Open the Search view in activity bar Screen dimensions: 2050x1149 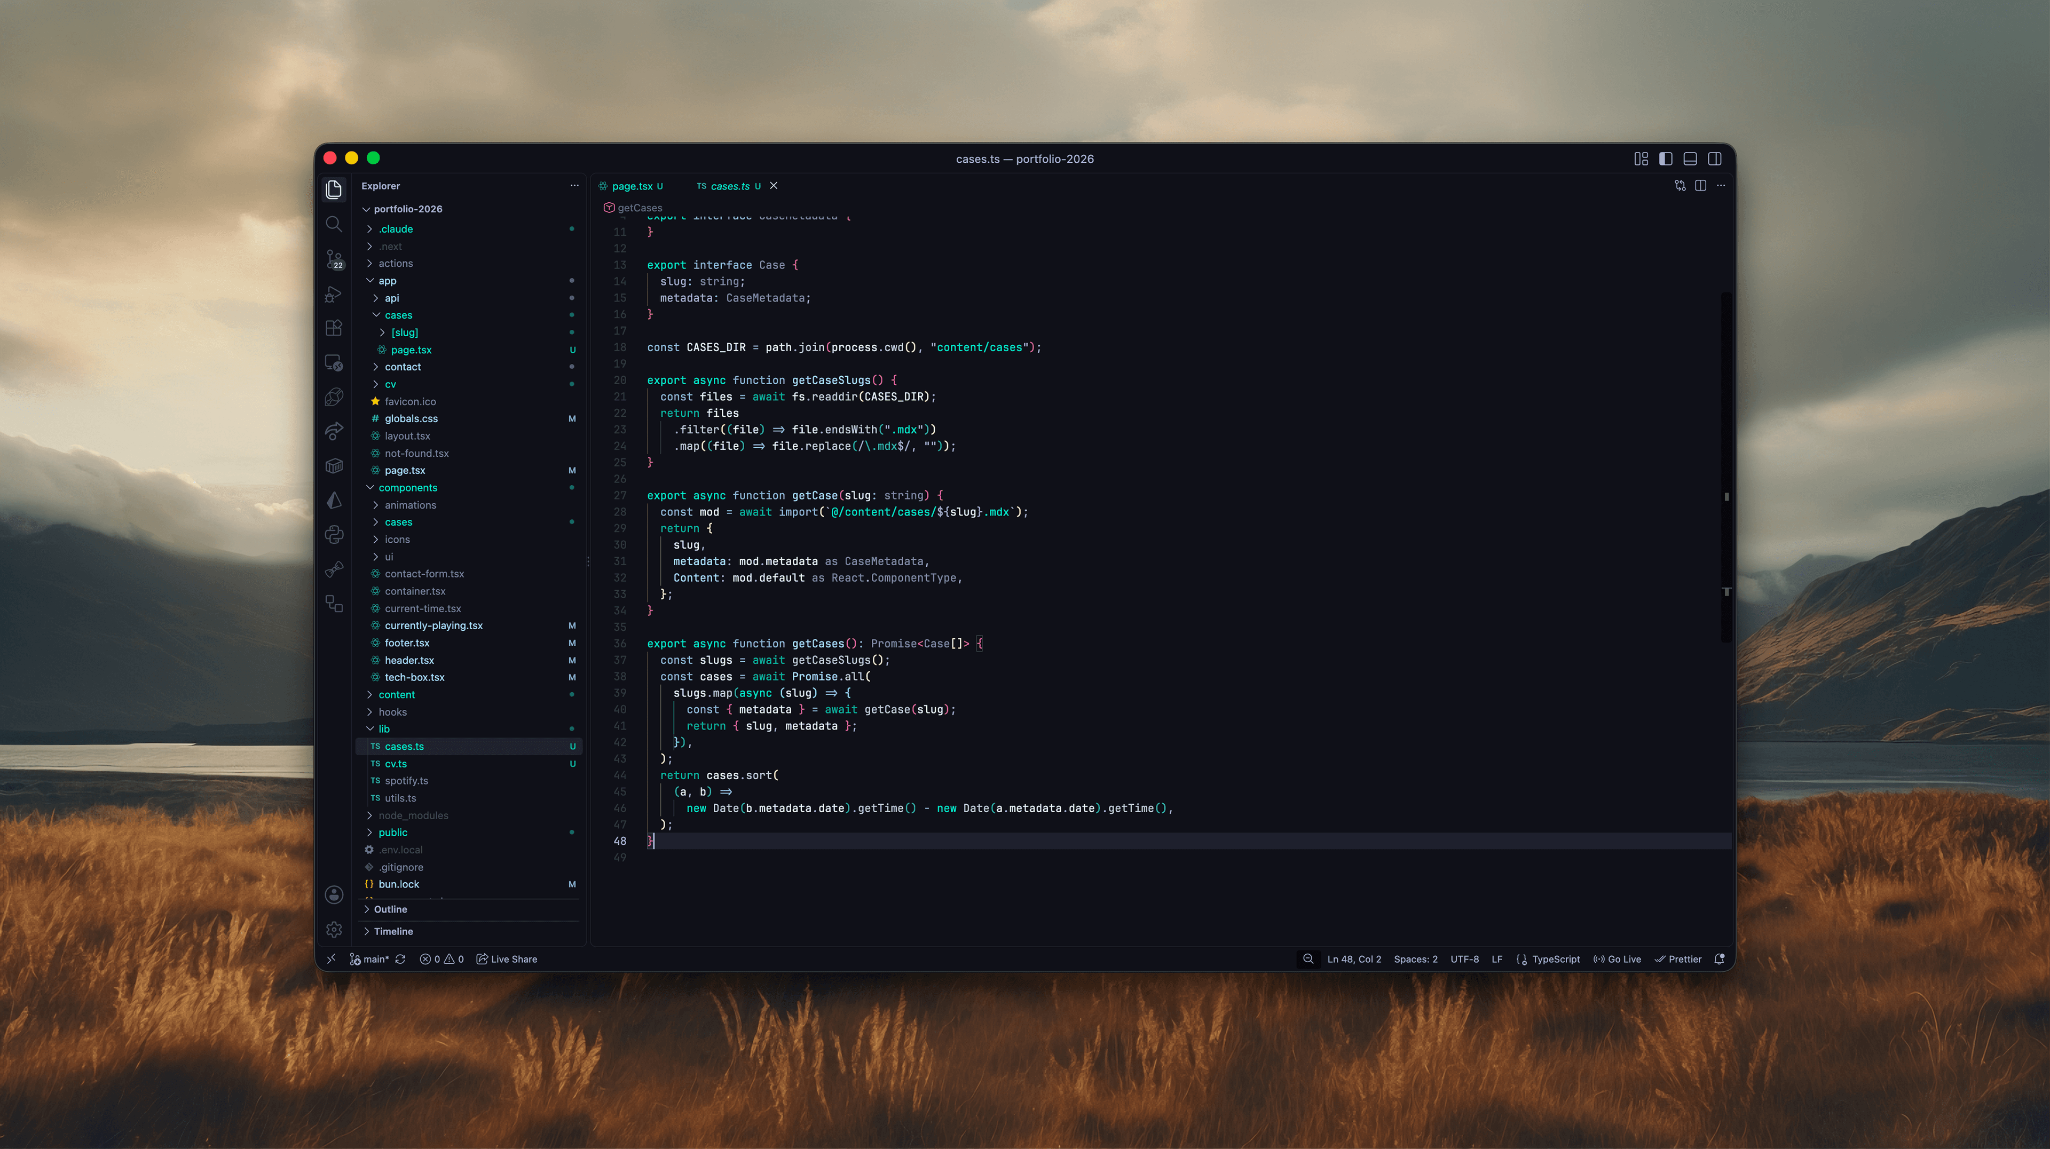pyautogui.click(x=334, y=224)
